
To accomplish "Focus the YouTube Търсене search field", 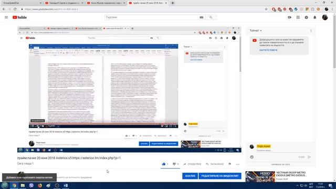I will coord(152,17).
